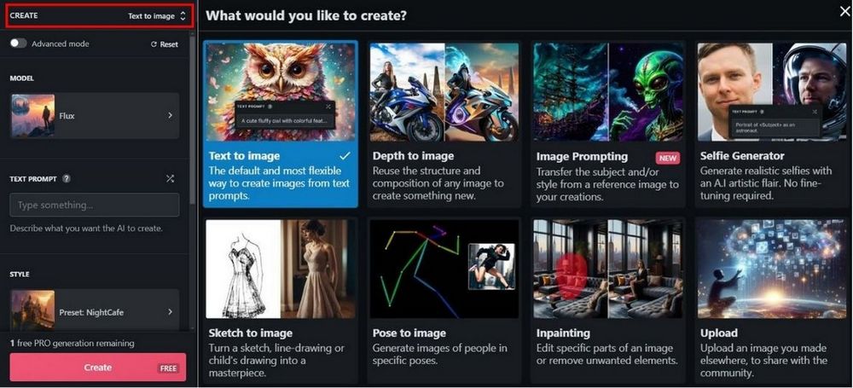Click the FREE badge on Create button

(x=168, y=368)
